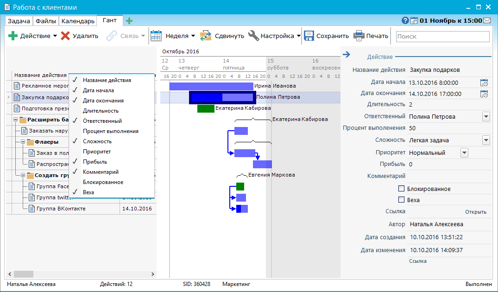Click the Удалить button label
This screenshot has height=292, width=498.
click(85, 36)
